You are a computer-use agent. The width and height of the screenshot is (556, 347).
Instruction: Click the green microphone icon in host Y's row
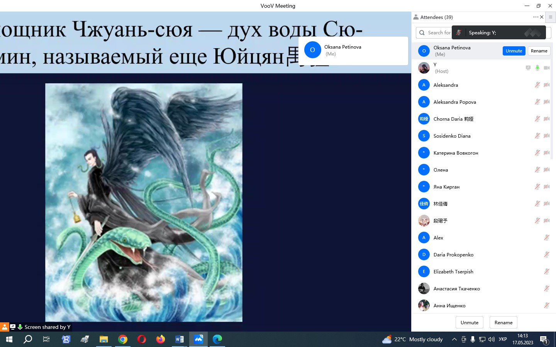537,68
